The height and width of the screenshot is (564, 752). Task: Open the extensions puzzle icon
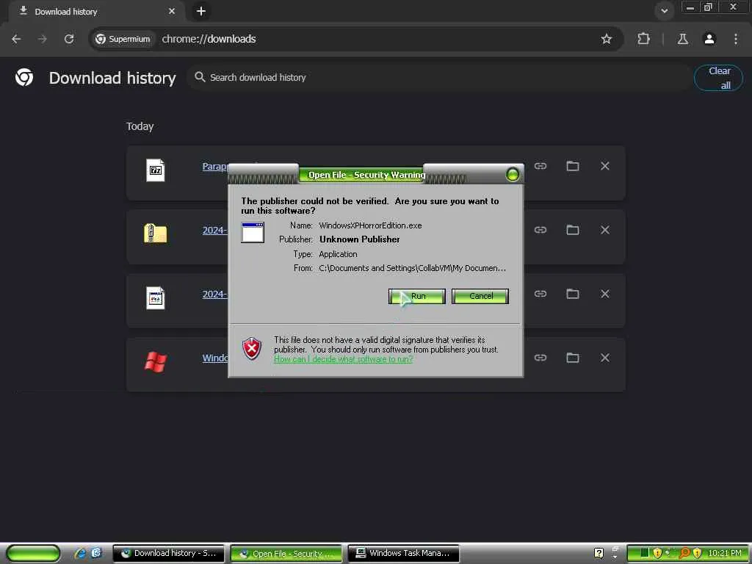[x=643, y=39]
